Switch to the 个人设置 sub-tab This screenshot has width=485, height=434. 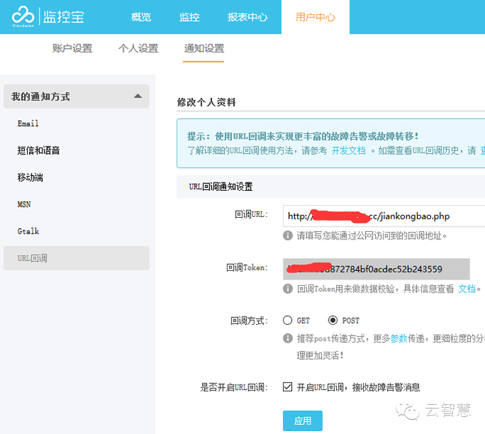(138, 48)
